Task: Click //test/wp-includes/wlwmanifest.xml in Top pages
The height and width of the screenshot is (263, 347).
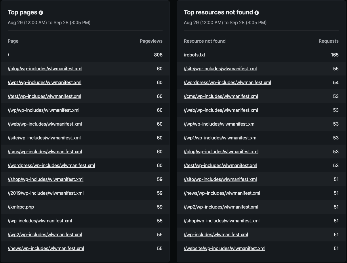Action: point(44,96)
